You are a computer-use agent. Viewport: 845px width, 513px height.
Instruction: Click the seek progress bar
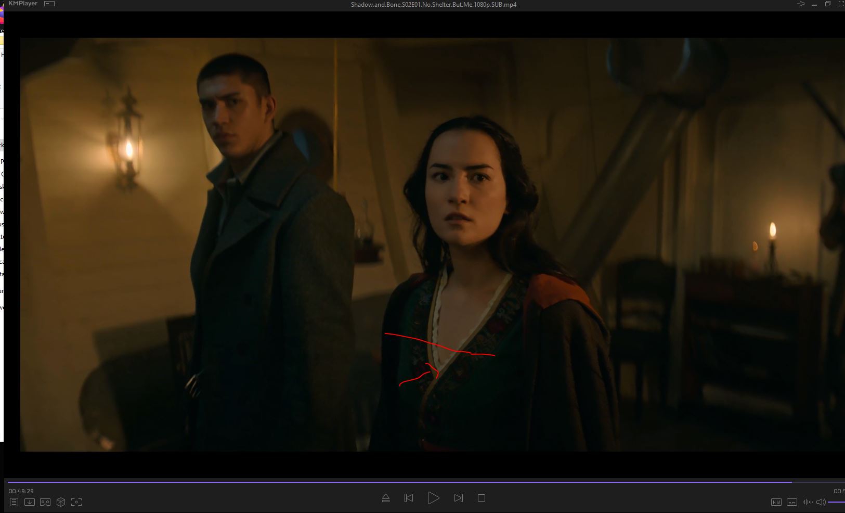[x=416, y=482]
